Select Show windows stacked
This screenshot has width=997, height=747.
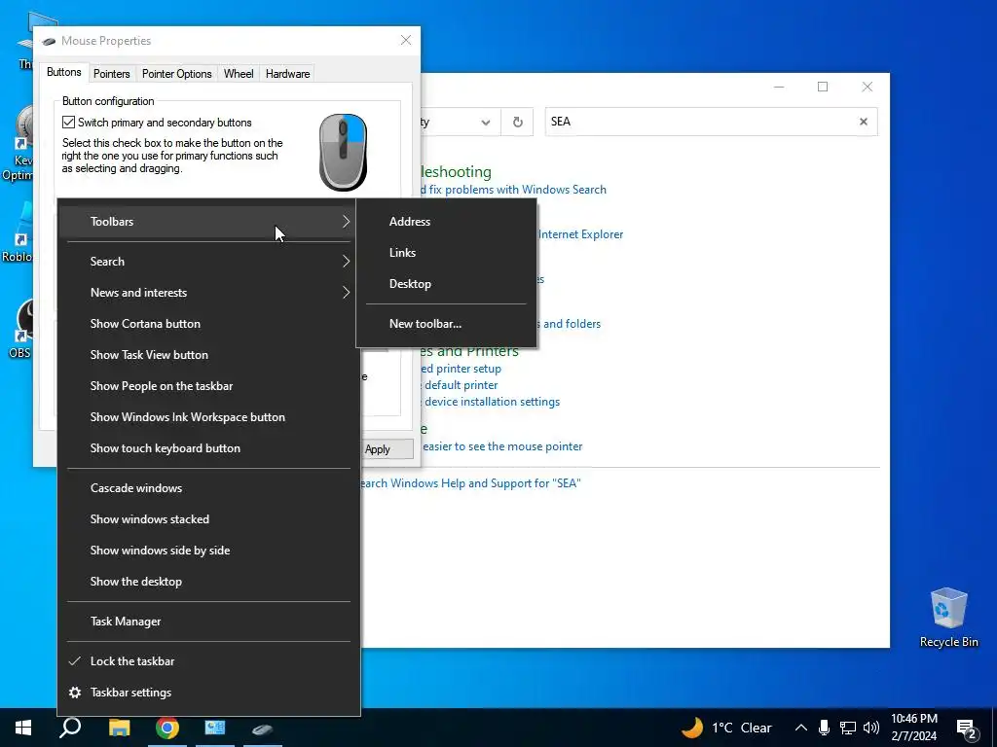click(x=209, y=519)
